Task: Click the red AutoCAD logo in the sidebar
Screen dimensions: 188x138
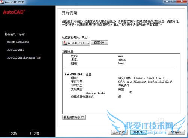Action: tap(14, 12)
